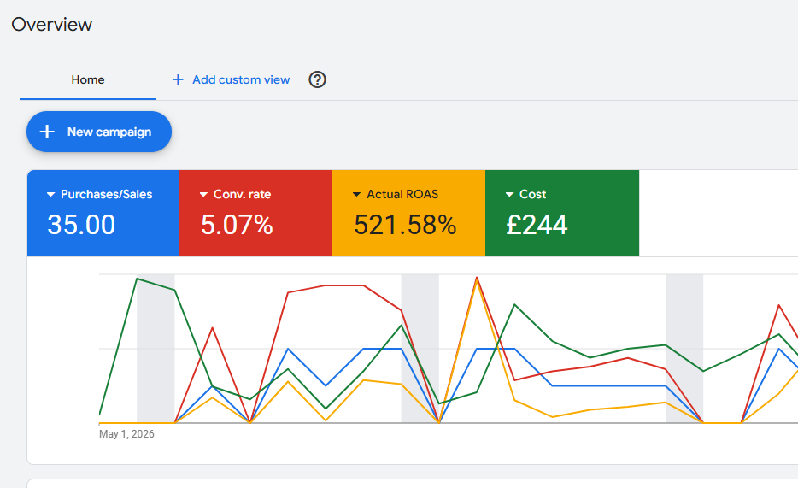Select the £244 value in green card
The image size is (798, 488).
(537, 225)
